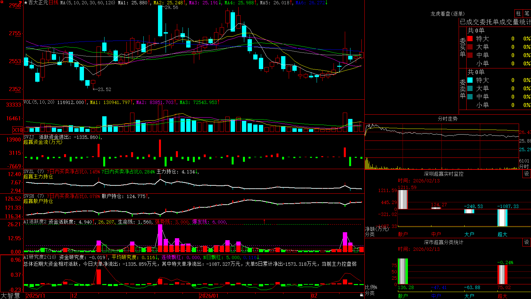Click the 超大 bar showing -0.24%
Screen dimensions: 531x299
502,274
